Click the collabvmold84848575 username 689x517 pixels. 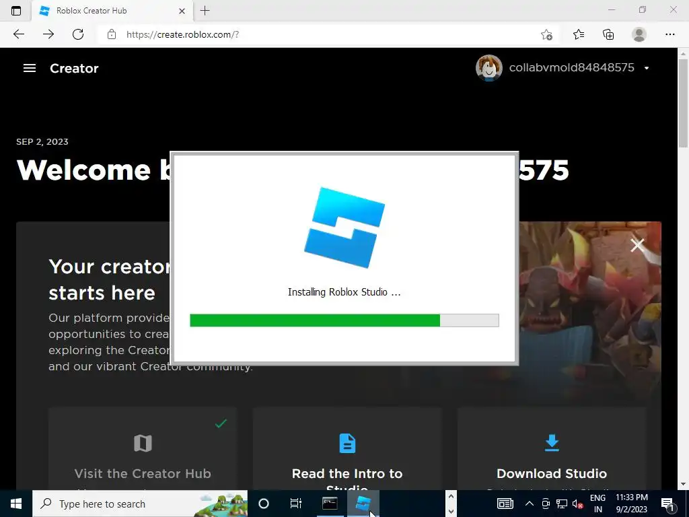click(x=571, y=68)
